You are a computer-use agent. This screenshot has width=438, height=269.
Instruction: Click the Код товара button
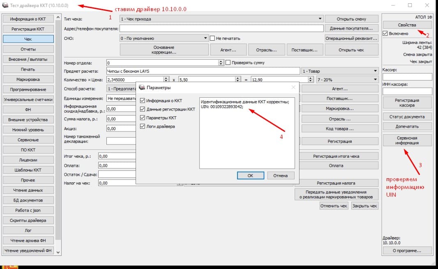coord(340,129)
